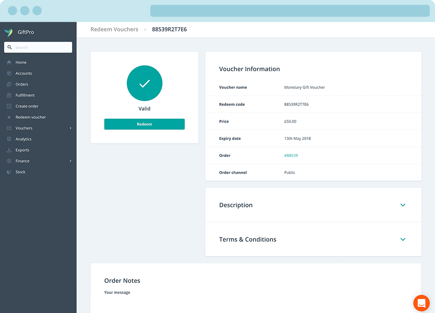Screen dimensions: 435x313
Task: Click the Accounts people icon
Action: pos(9,73)
